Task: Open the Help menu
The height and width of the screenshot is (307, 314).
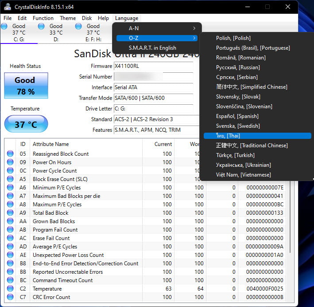Action: point(103,18)
